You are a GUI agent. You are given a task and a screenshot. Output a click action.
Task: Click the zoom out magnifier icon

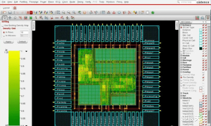pos(69,13)
